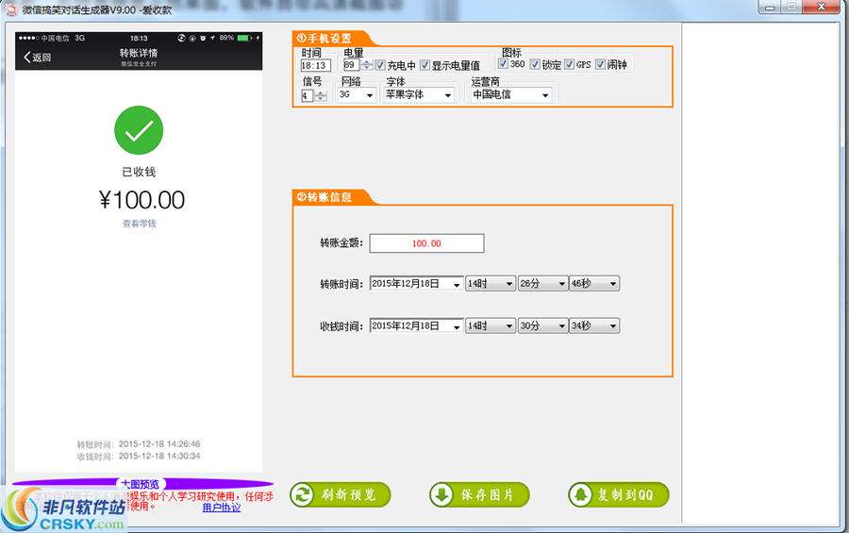Click the receive time 2015-12-18 14:30:34 text
The image size is (849, 533).
click(x=159, y=456)
